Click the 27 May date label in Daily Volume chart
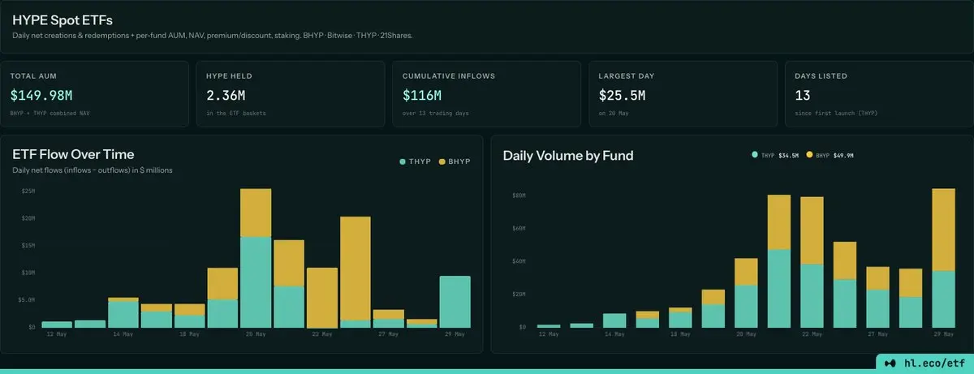Image resolution: width=974 pixels, height=374 pixels. pyautogui.click(x=877, y=334)
